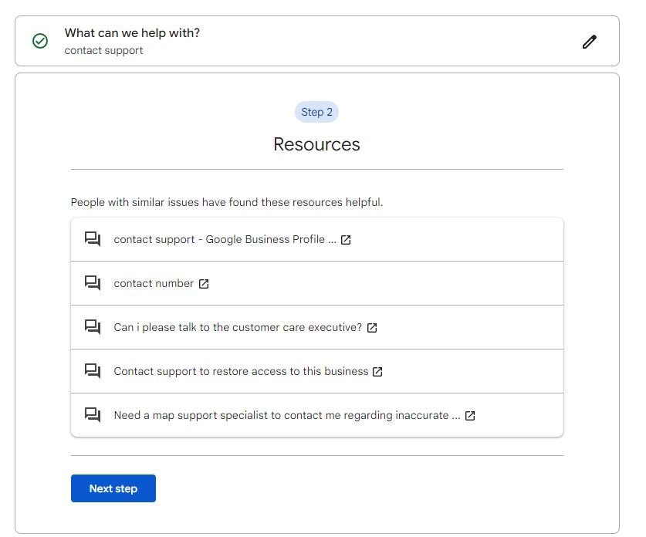This screenshot has height=537, width=646.
Task: Click the 'Resources' title
Action: click(316, 144)
